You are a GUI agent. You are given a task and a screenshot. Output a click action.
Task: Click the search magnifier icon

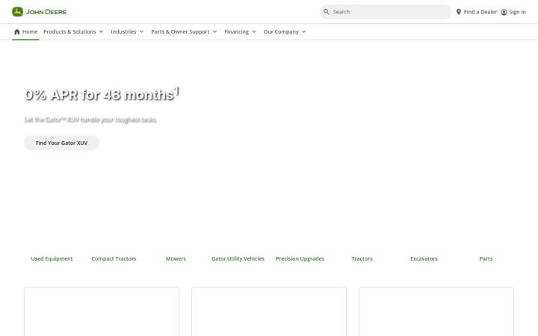(327, 12)
